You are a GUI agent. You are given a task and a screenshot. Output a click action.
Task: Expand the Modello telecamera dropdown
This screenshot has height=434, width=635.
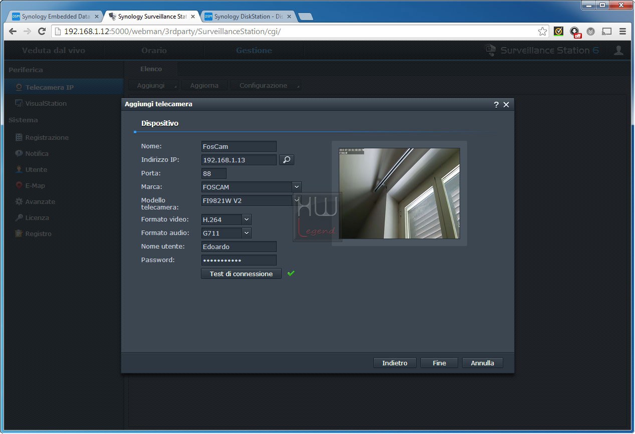297,200
